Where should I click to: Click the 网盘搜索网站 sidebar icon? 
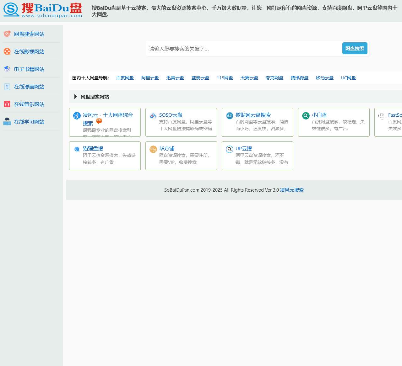[x=7, y=34]
